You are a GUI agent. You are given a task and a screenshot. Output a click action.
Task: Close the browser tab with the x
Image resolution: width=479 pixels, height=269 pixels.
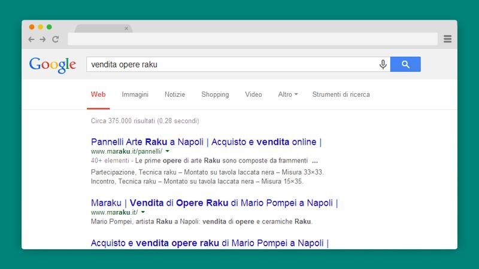[x=126, y=28]
